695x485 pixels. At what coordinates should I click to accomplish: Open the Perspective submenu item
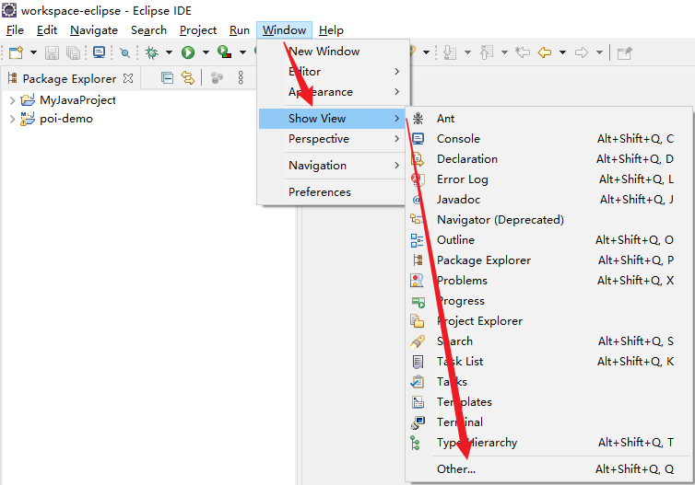(x=319, y=139)
